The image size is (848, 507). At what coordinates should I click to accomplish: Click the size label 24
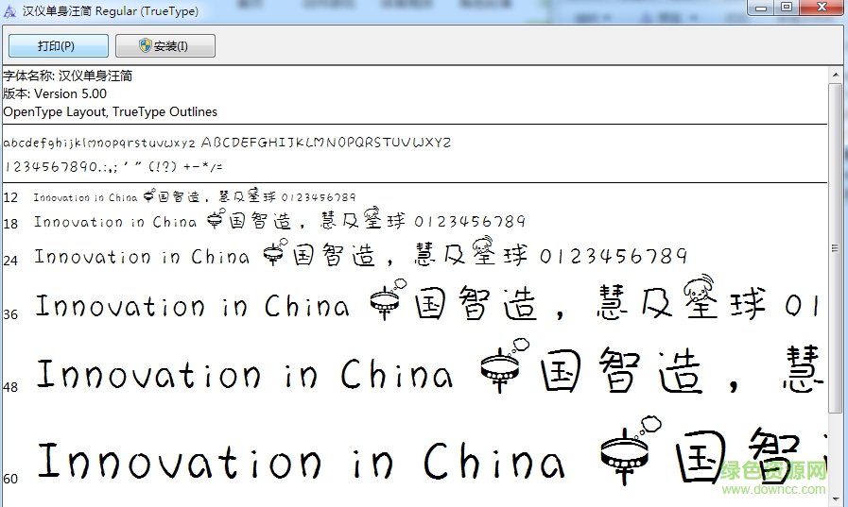pyautogui.click(x=10, y=261)
